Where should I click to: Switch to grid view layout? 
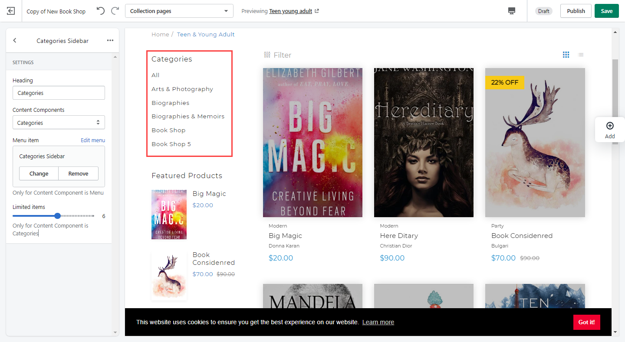(x=566, y=55)
